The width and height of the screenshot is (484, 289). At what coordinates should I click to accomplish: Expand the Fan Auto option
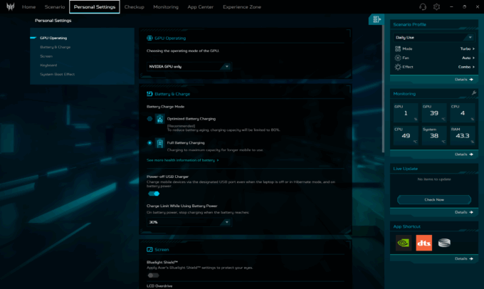(x=468, y=58)
